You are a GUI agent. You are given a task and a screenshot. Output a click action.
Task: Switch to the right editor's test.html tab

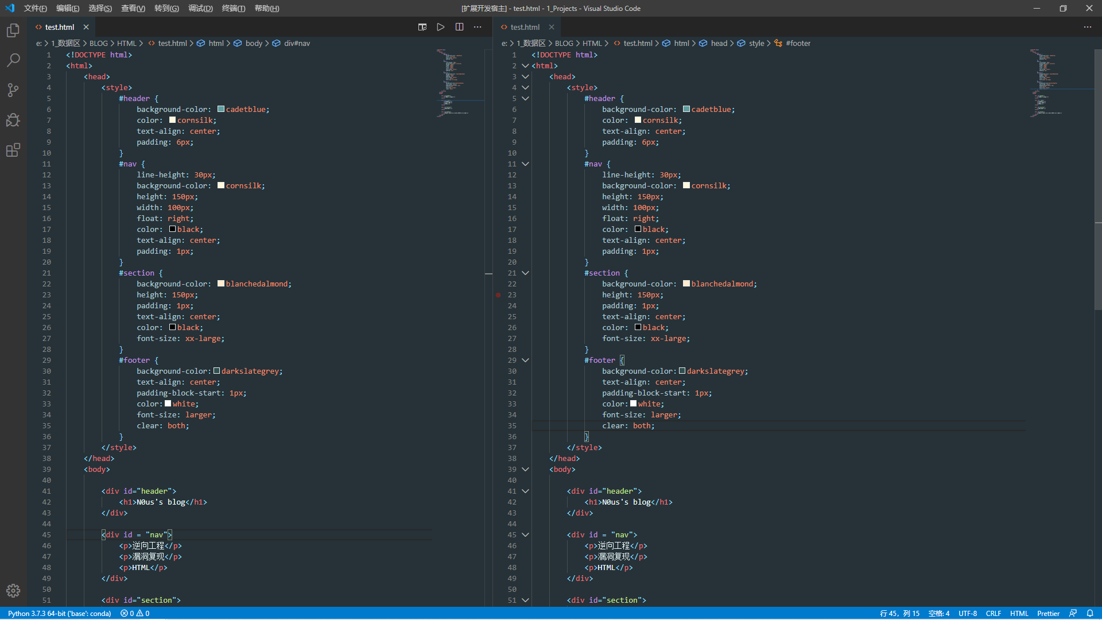525,27
